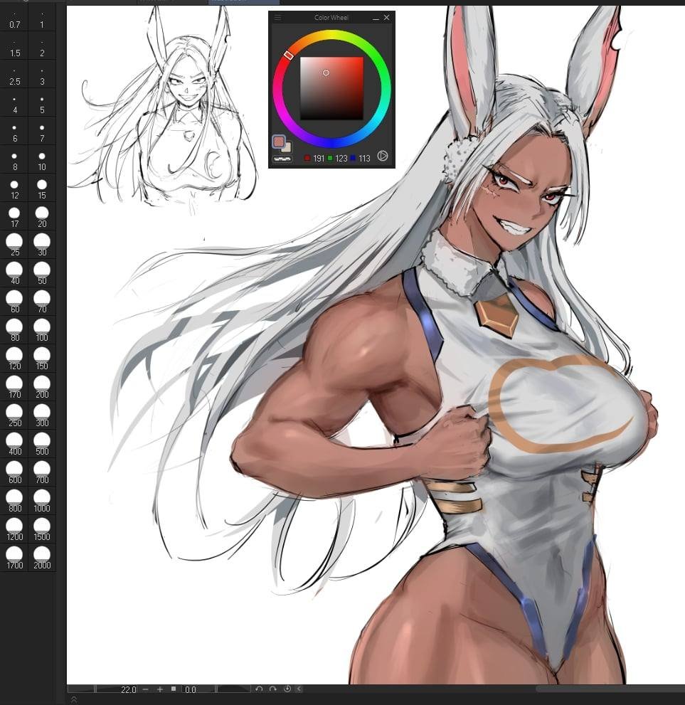Select the 170 brush size preset

pos(14,387)
